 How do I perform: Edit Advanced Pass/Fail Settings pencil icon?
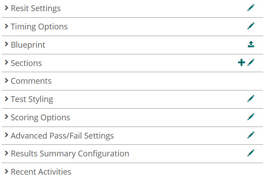(x=251, y=135)
